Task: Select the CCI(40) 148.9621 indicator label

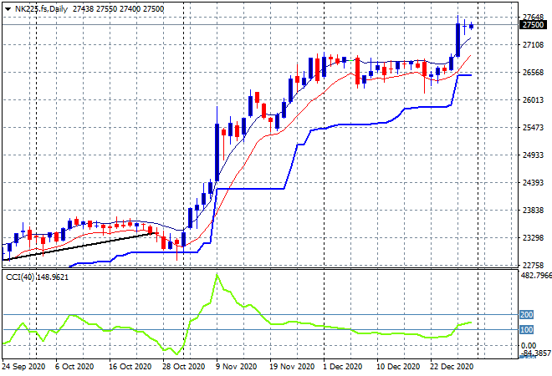Action: tap(38, 277)
